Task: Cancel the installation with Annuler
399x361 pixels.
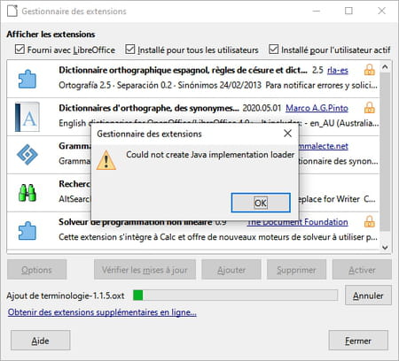Action: 368,296
